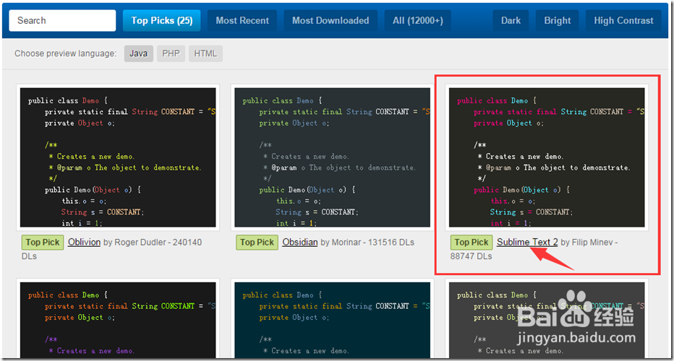This screenshot has height=361, width=674.
Task: Filter themes by High Contrast
Action: pyautogui.click(x=623, y=21)
